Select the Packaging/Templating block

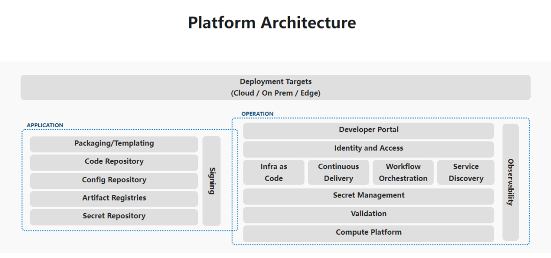(x=114, y=144)
